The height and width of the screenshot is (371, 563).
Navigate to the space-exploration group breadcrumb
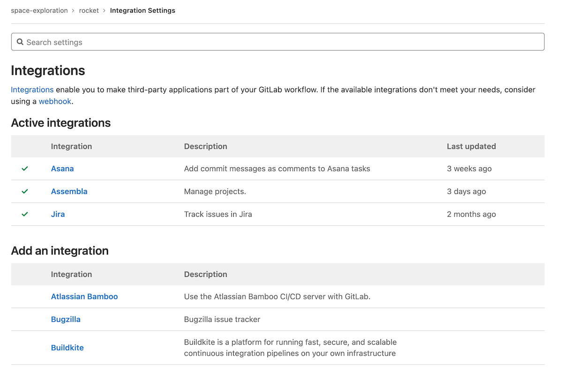(39, 10)
